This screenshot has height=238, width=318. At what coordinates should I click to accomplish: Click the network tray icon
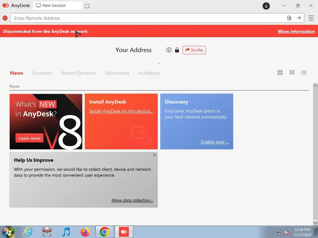coord(279,232)
